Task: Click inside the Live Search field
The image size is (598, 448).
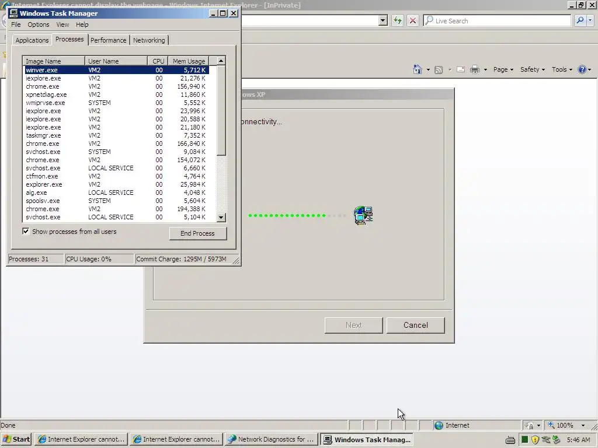Action: pos(498,20)
